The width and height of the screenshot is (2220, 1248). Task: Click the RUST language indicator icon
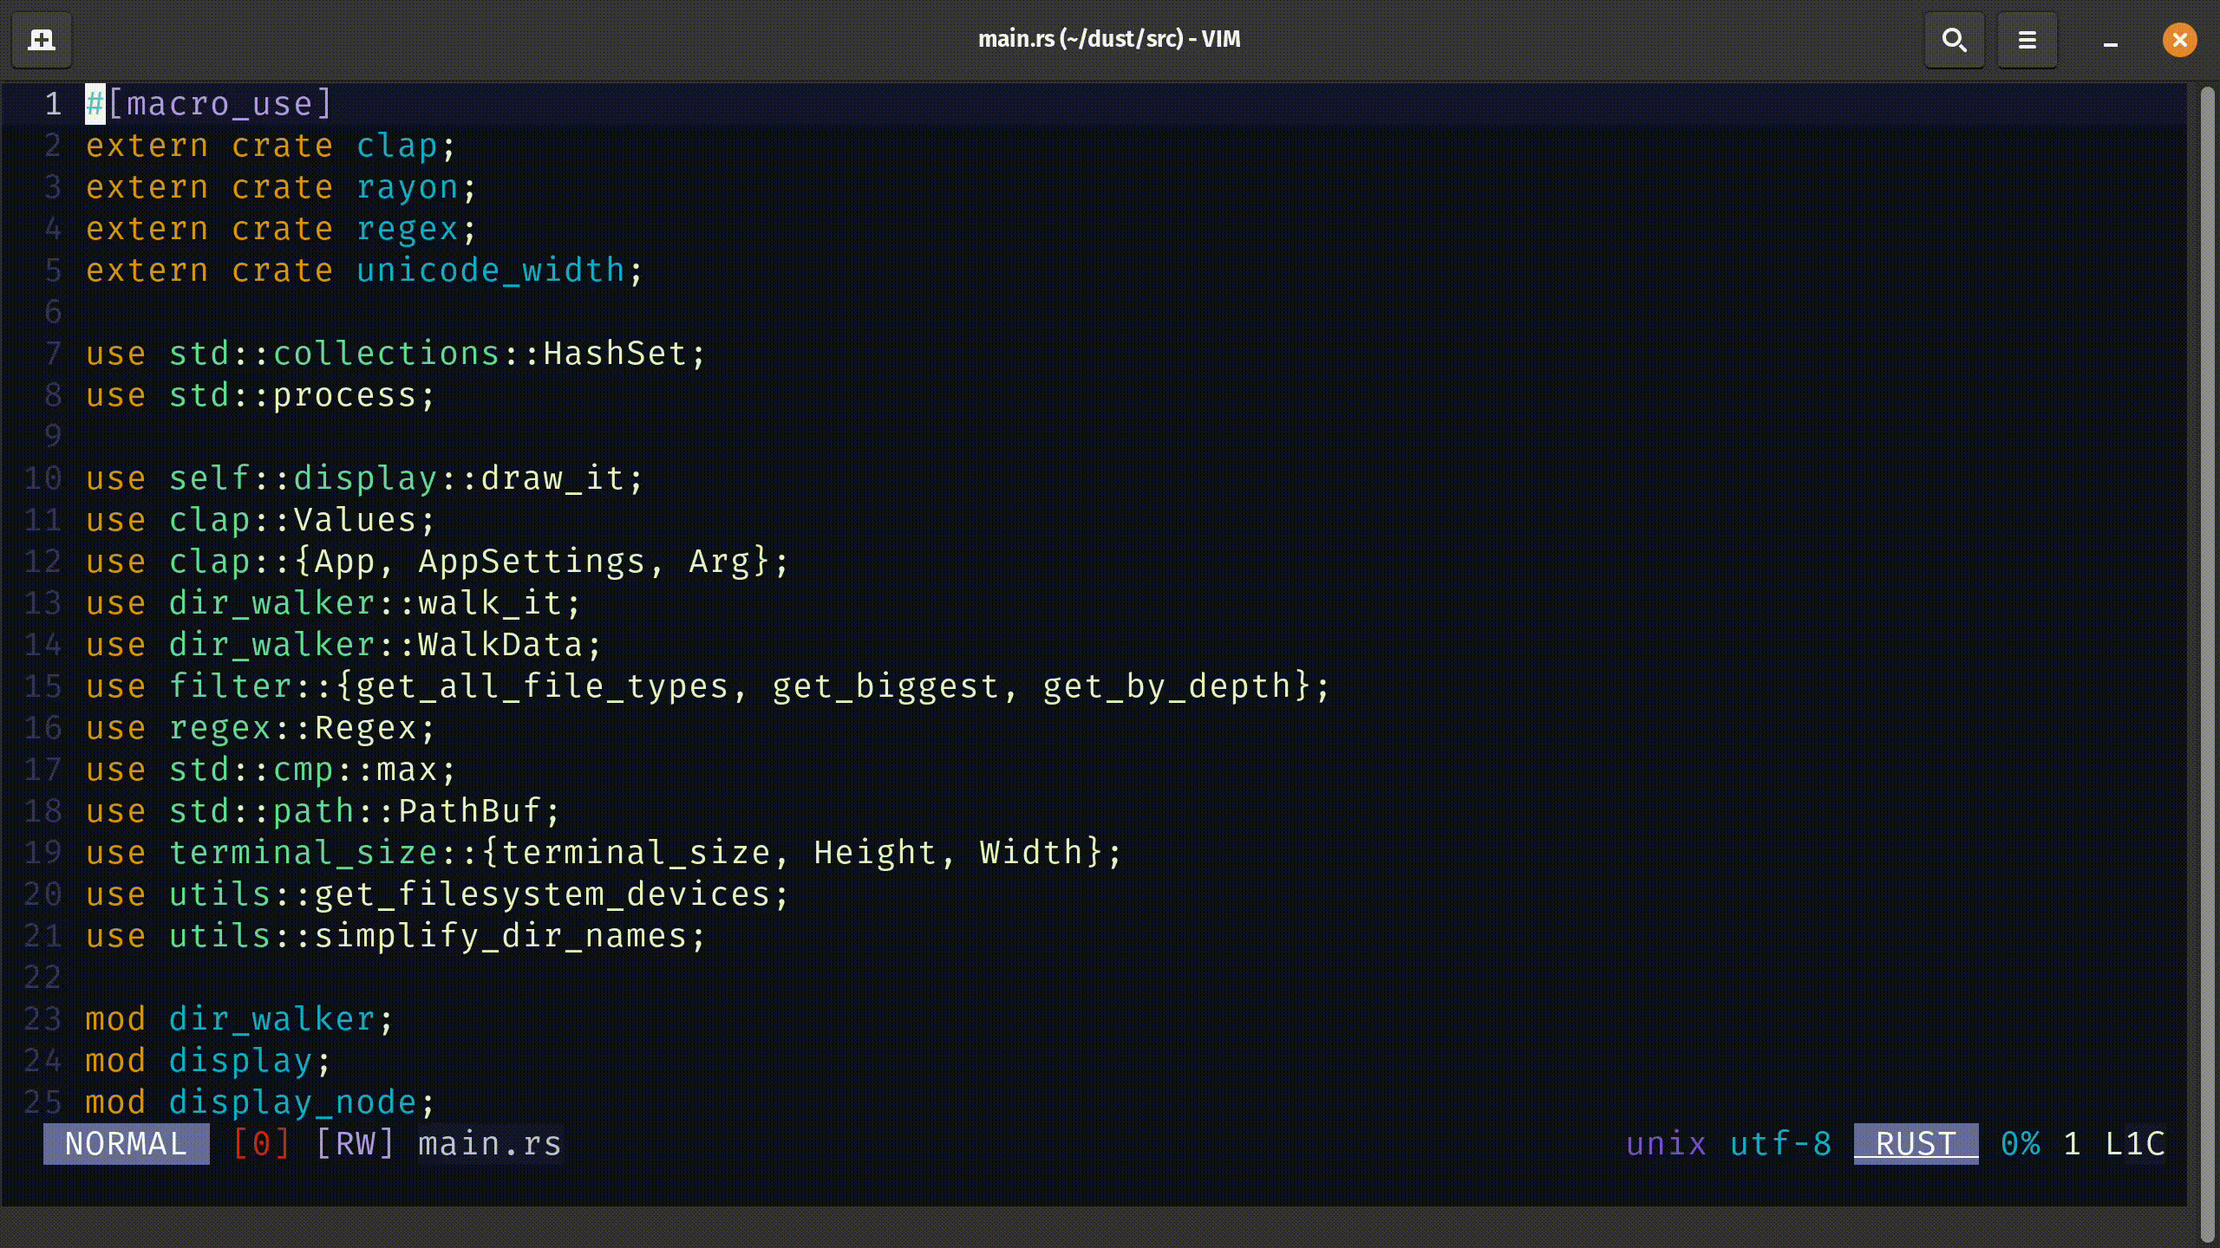1914,1144
